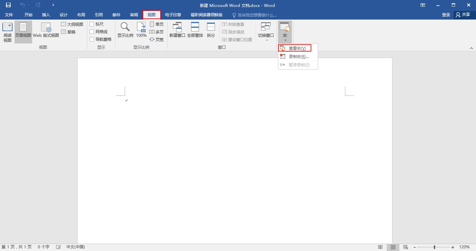476x251 pixels.
Task: Show the 导航窗格 navigation pane
Action: (x=92, y=39)
